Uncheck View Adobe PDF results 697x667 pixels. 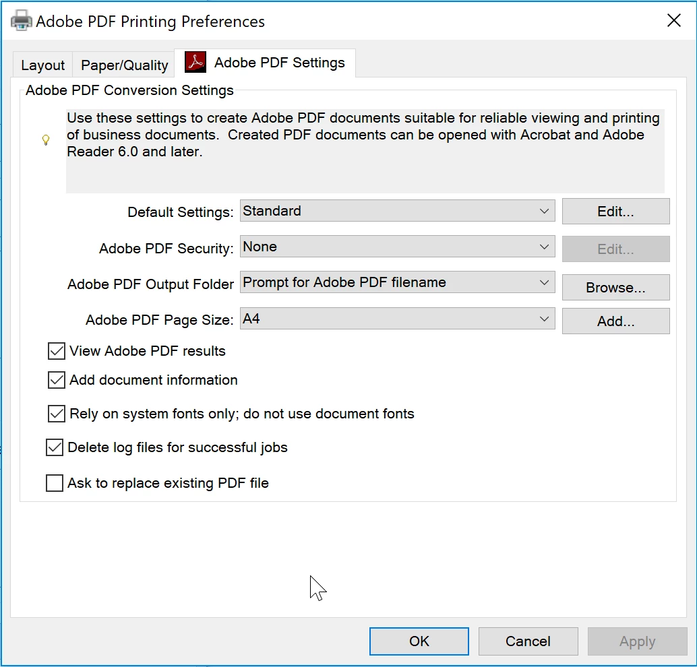coord(57,351)
